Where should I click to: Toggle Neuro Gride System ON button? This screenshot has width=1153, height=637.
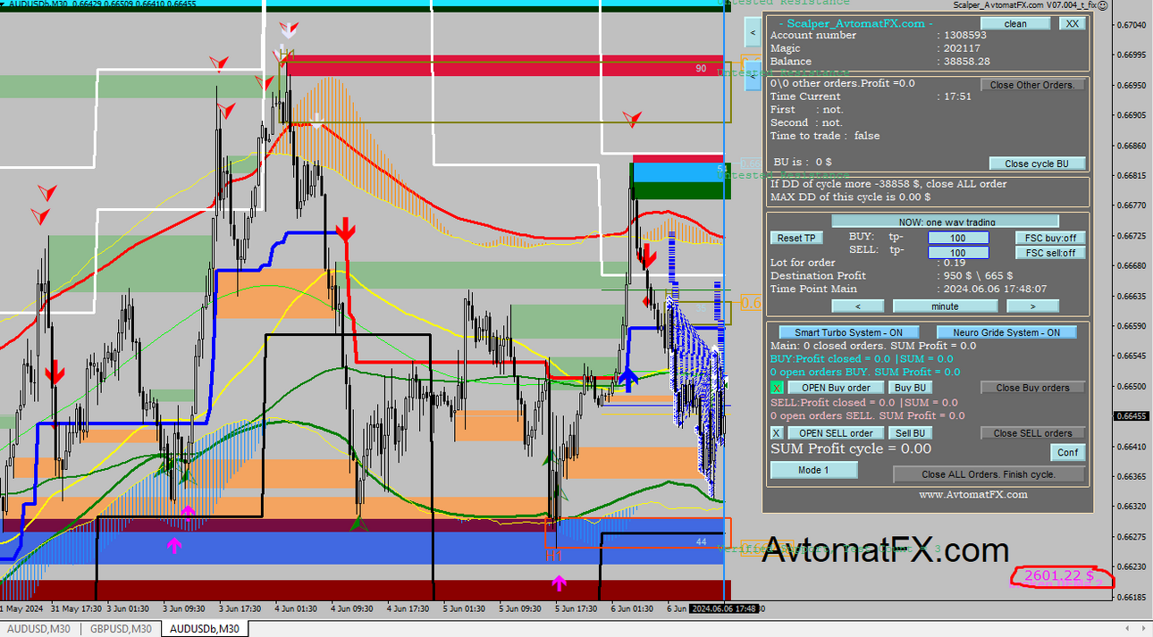[1006, 332]
